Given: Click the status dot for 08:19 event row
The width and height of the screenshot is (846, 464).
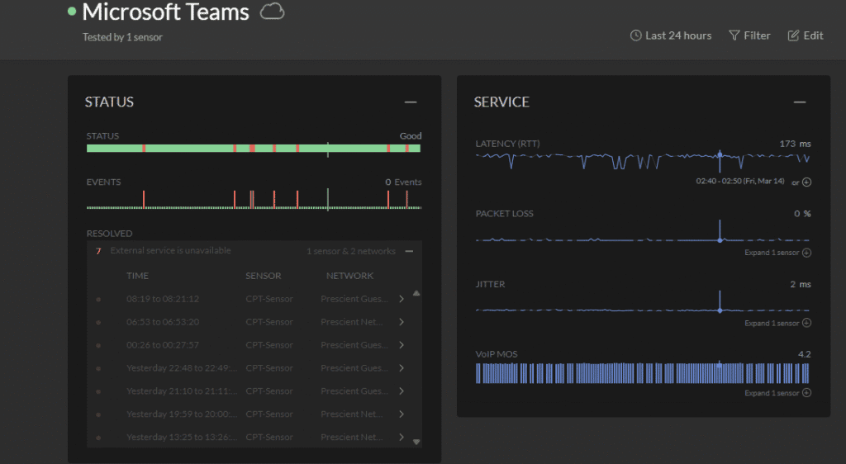Looking at the screenshot, I should (98, 299).
